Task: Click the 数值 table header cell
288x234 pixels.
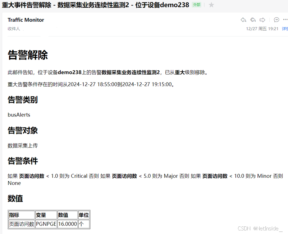Action: (x=67, y=215)
